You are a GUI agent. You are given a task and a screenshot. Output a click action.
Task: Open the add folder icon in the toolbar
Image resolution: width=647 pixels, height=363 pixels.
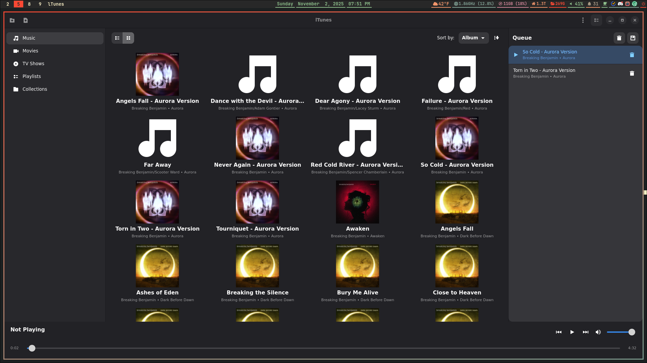pos(12,20)
